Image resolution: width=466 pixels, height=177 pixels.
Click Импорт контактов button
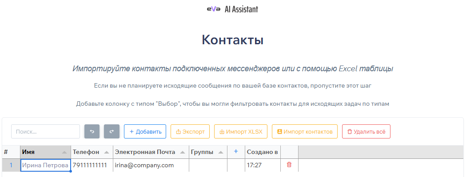[x=305, y=131]
